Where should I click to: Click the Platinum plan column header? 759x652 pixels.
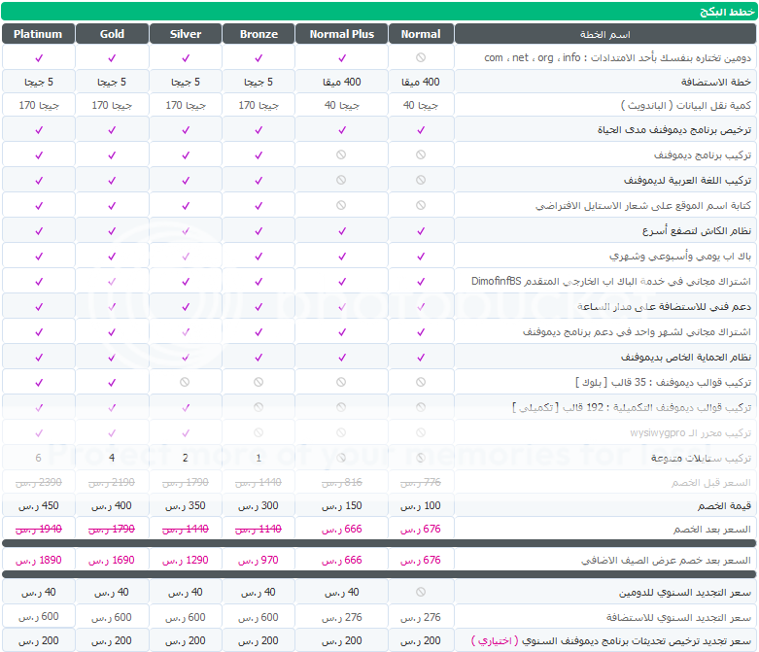click(38, 34)
